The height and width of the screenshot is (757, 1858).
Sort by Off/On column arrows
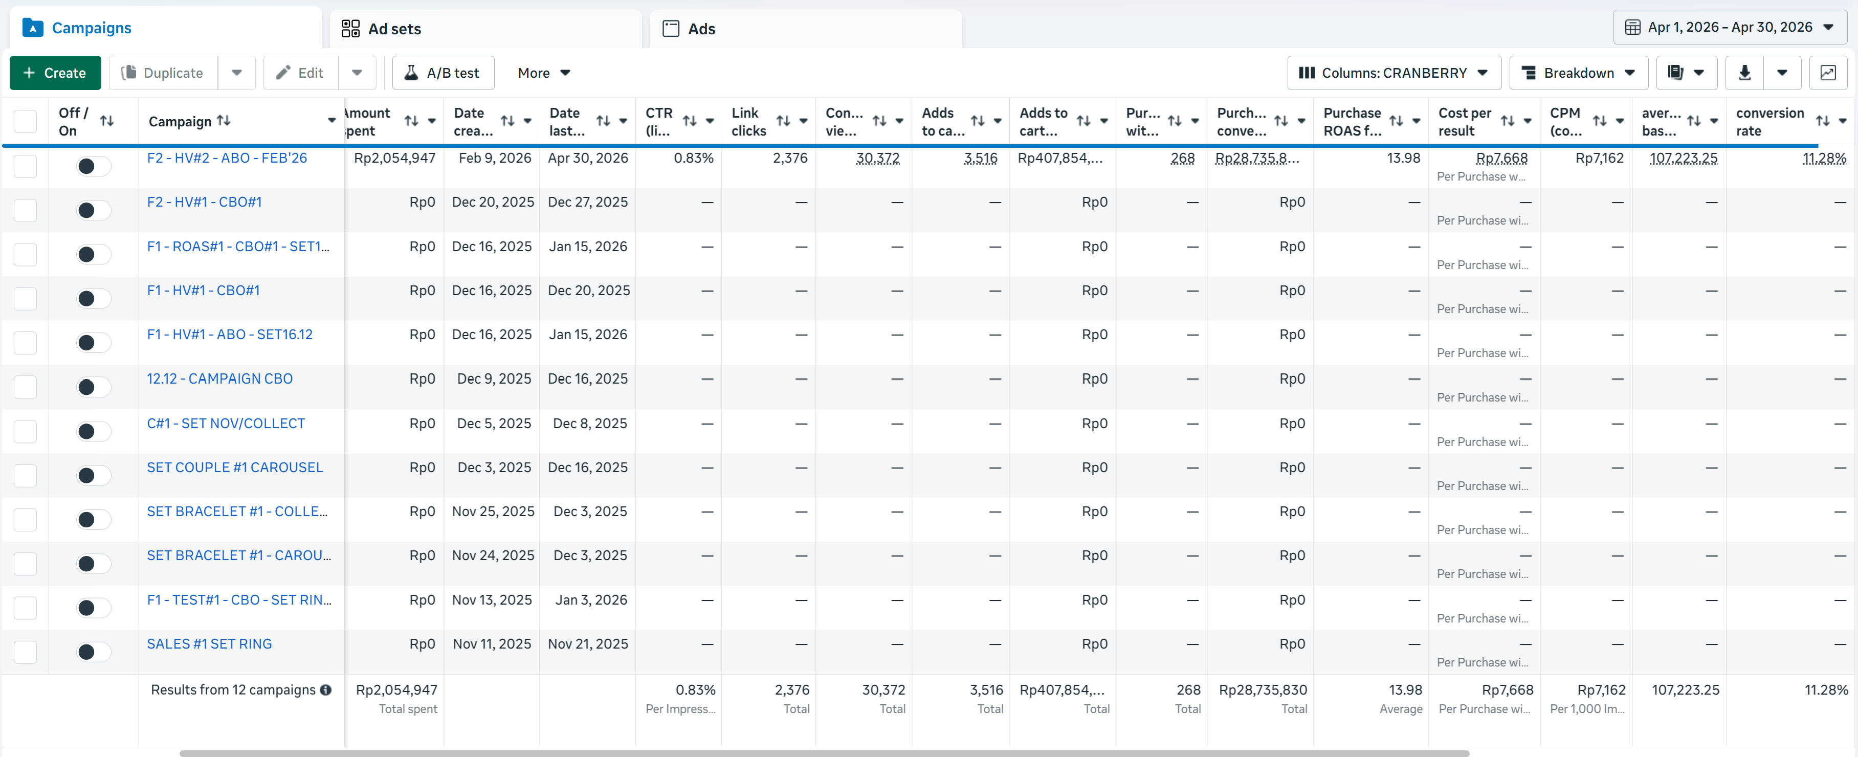pyautogui.click(x=107, y=121)
